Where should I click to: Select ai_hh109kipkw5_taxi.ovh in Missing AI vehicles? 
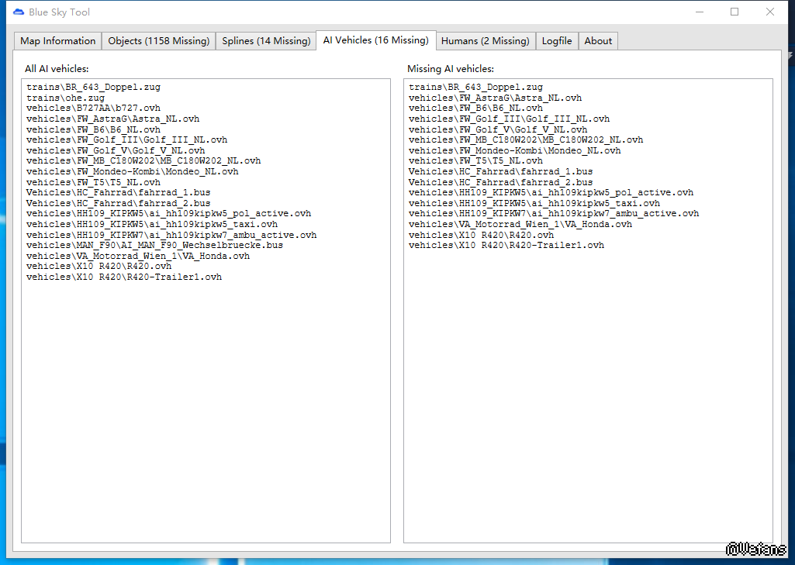(534, 203)
